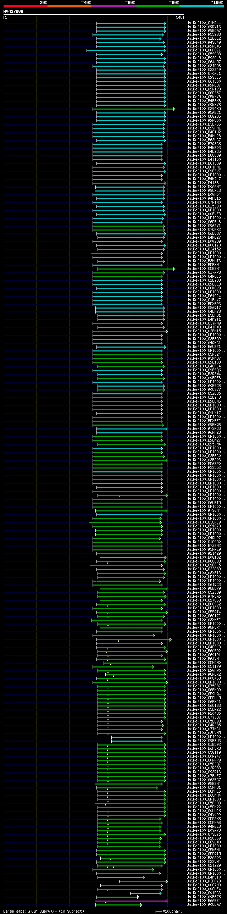This screenshot has height=914, width=227.
Task: Select the UniRef100_A0E676 hit label
Action: (x=204, y=897)
